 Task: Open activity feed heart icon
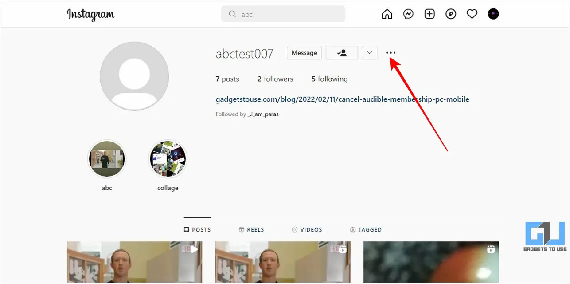coord(472,14)
